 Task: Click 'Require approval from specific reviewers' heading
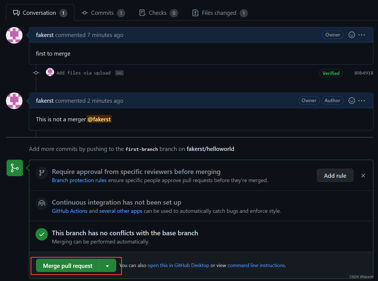coord(136,172)
